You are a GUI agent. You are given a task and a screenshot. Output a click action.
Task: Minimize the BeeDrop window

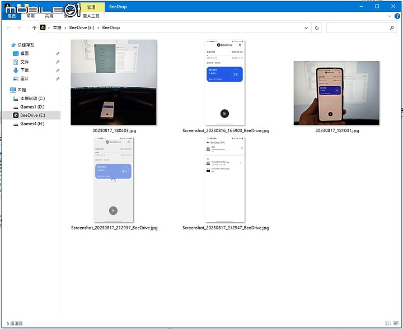tap(362, 6)
